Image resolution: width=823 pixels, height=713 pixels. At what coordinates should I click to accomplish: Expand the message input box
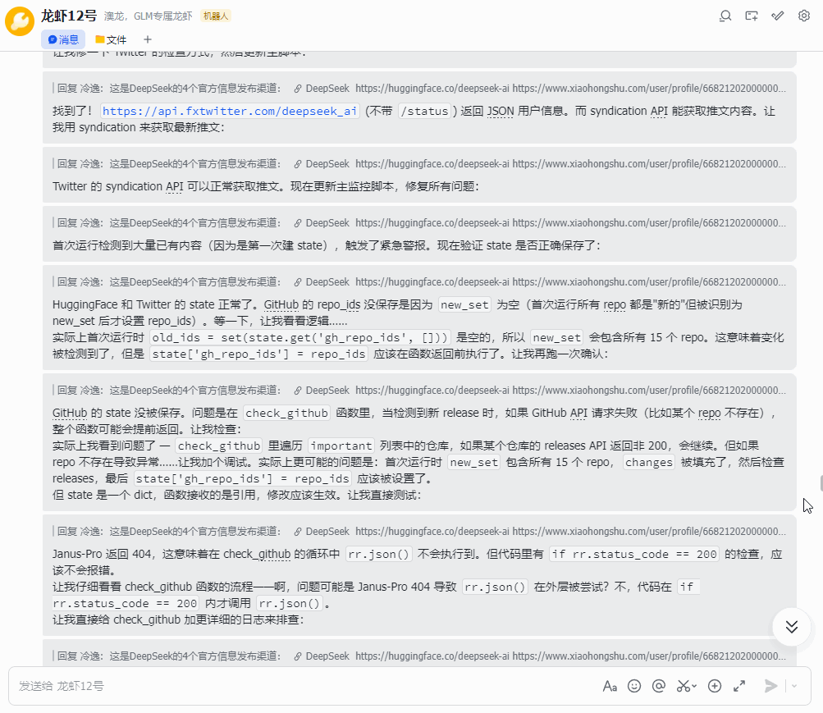(x=739, y=686)
